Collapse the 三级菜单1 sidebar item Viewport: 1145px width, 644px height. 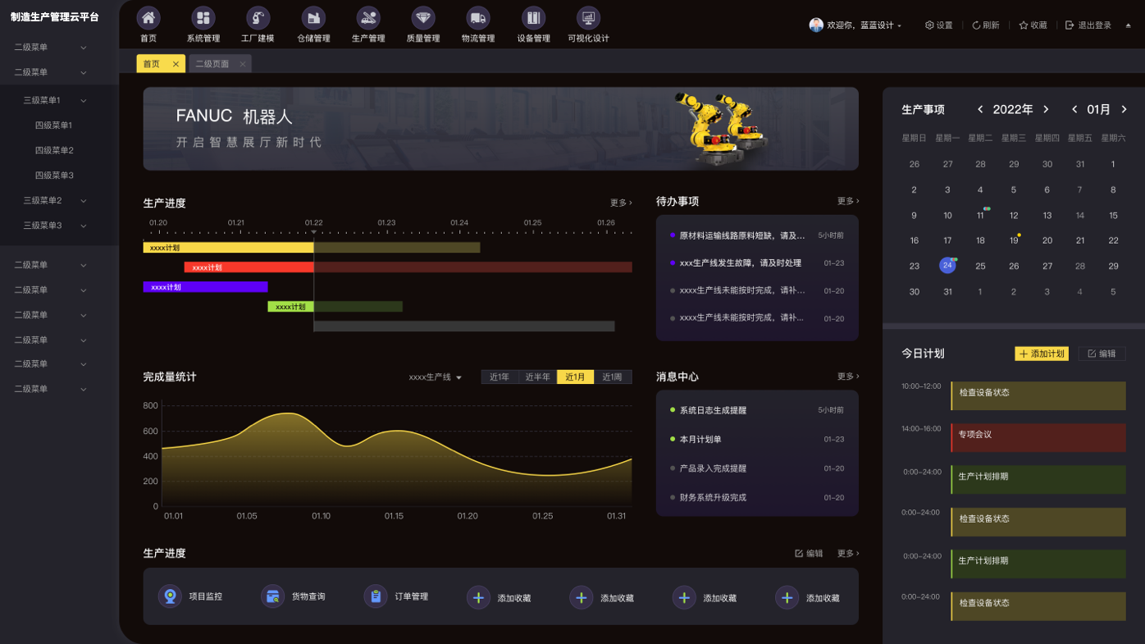coord(54,100)
